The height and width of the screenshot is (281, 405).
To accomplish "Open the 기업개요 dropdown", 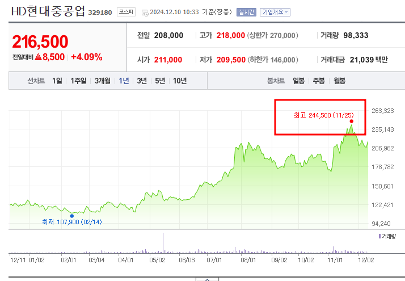I will click(275, 12).
